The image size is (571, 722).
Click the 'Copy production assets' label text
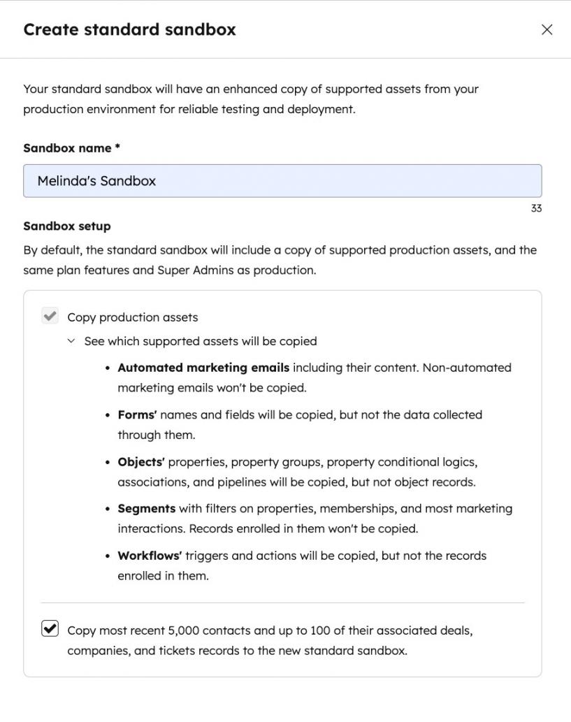pyautogui.click(x=133, y=317)
